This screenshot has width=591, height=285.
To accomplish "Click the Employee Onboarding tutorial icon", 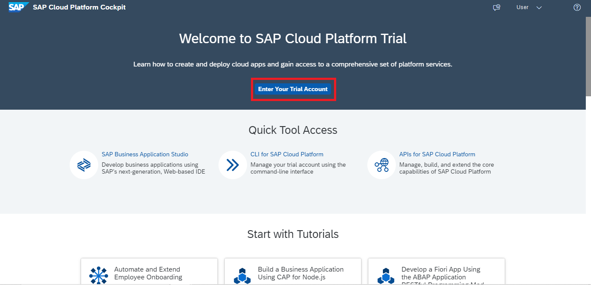I will point(98,275).
